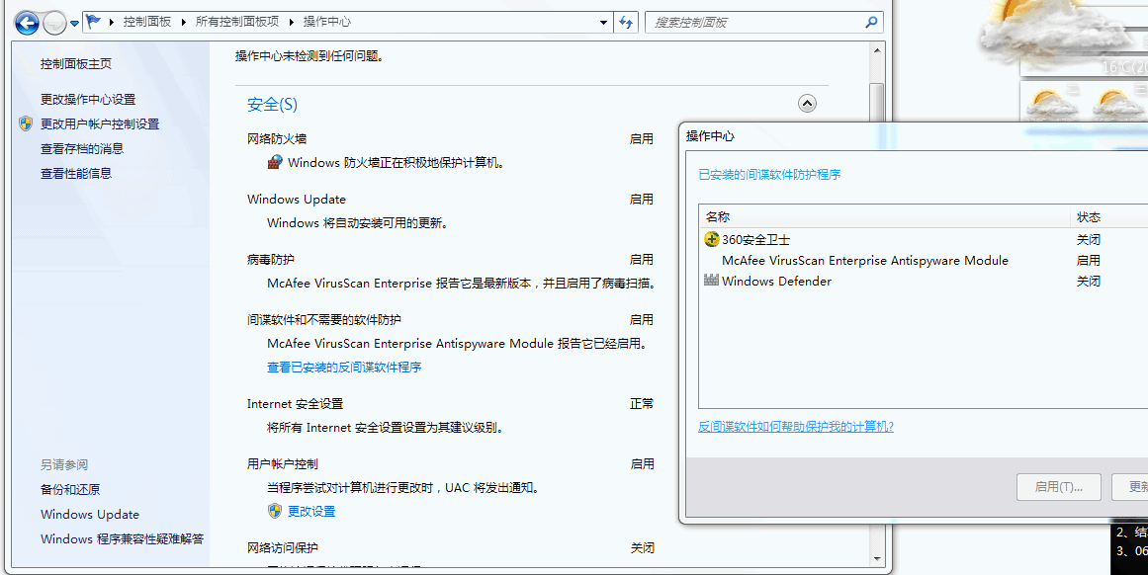1148x575 pixels.
Task: Click the main window scroll down arrow
Action: click(x=876, y=559)
